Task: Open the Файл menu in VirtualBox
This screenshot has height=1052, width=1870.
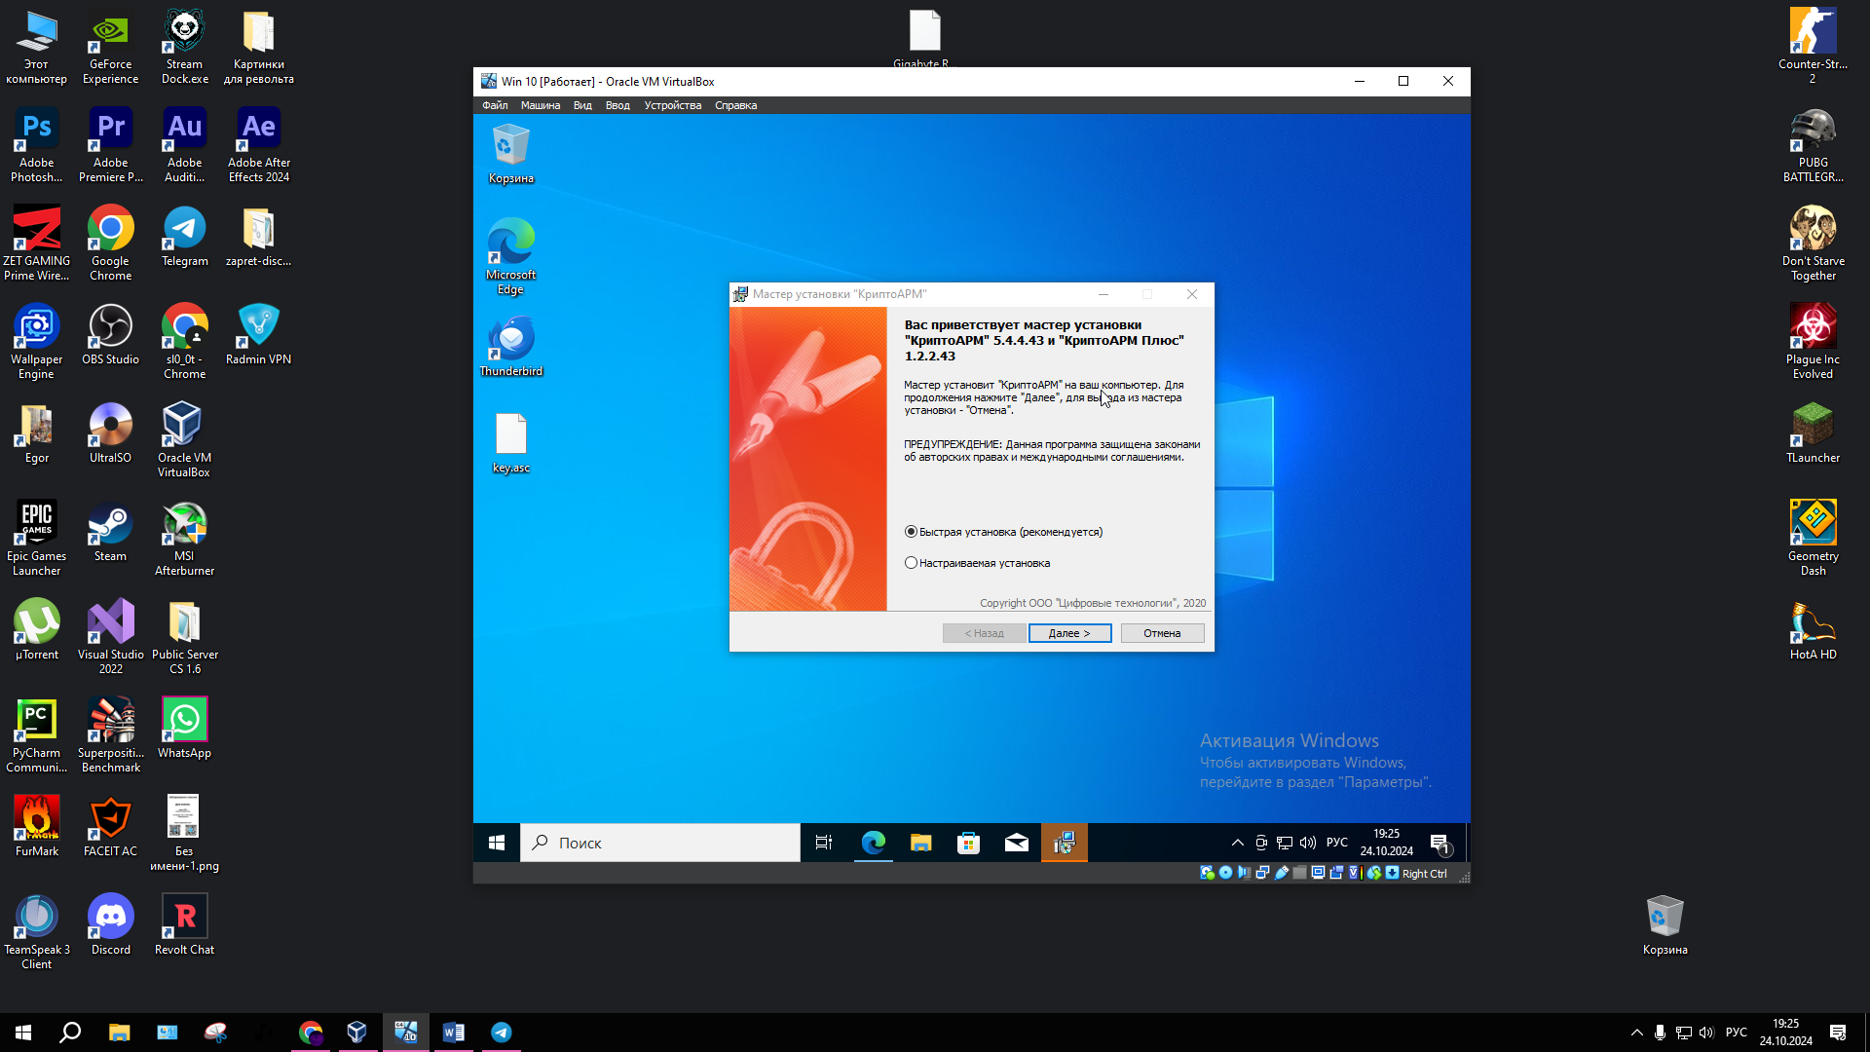Action: click(x=495, y=105)
